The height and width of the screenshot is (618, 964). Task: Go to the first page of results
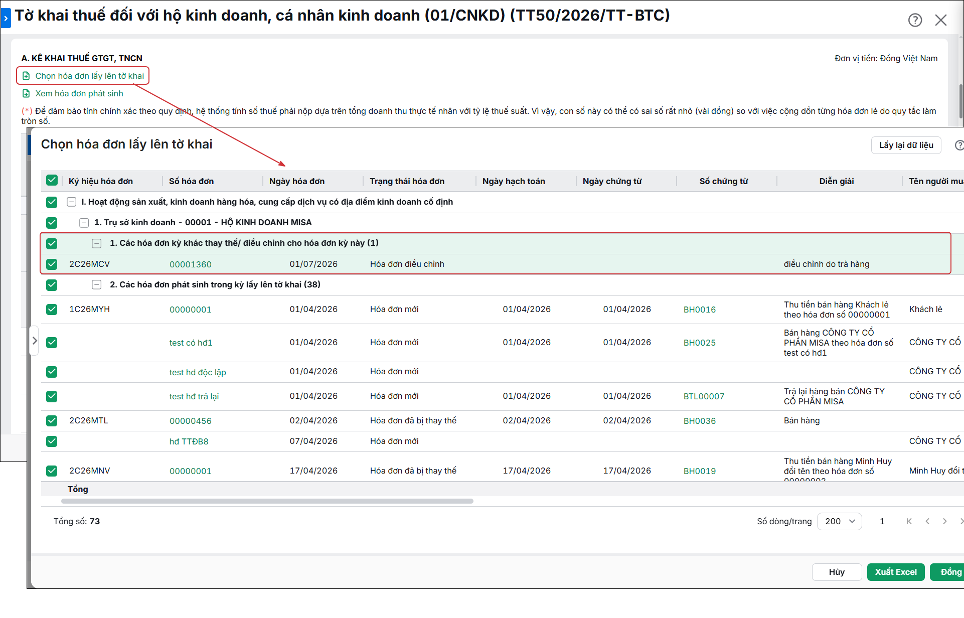(x=909, y=521)
